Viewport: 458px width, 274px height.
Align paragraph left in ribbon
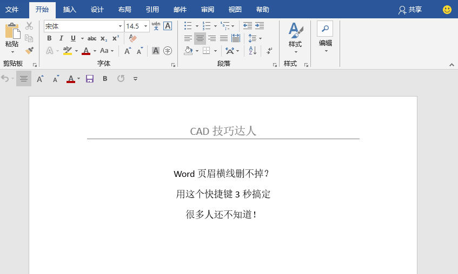(188, 38)
